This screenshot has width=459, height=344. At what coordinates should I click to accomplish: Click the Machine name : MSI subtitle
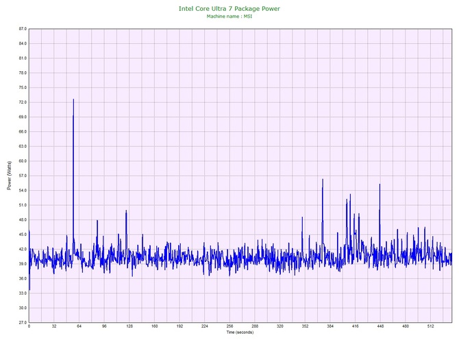229,16
